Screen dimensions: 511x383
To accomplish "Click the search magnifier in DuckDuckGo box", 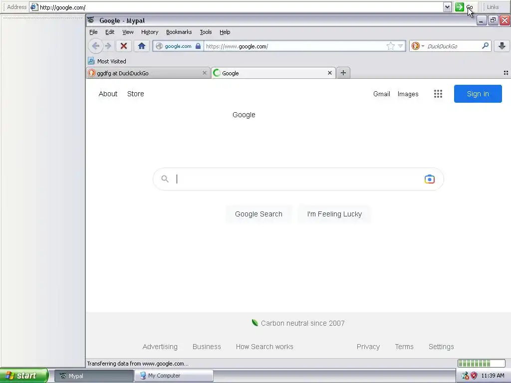I will pyautogui.click(x=485, y=46).
